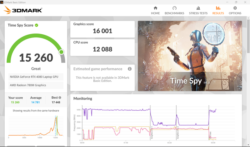The width and height of the screenshot is (250, 147).
Task: Click the green validation checkmark icon
Action: click(x=36, y=25)
